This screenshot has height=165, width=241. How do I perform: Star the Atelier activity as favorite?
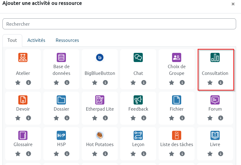pyautogui.click(x=18, y=82)
